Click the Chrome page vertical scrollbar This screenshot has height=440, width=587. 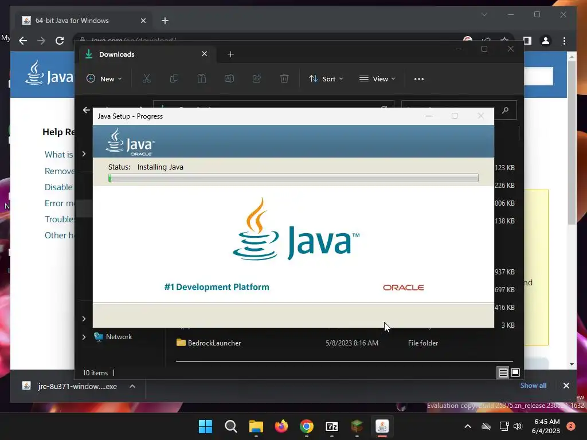pos(572,142)
